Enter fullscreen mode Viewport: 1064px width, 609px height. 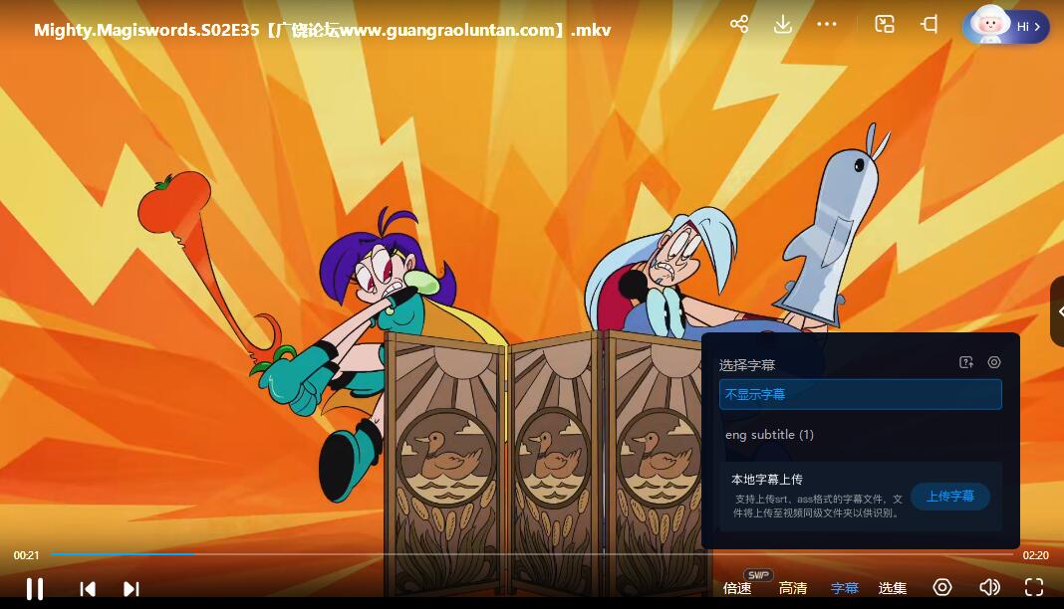(x=1033, y=587)
